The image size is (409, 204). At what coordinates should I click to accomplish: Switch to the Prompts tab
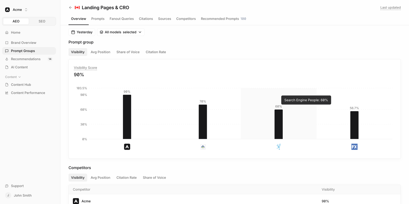coord(98,19)
